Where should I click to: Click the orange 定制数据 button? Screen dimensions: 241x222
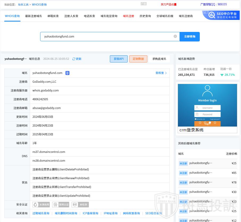pos(138,59)
